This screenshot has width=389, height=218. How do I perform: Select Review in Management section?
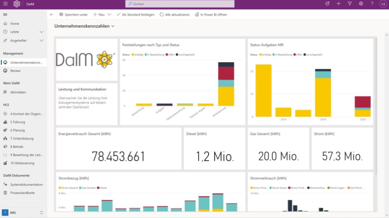[x=23, y=71]
